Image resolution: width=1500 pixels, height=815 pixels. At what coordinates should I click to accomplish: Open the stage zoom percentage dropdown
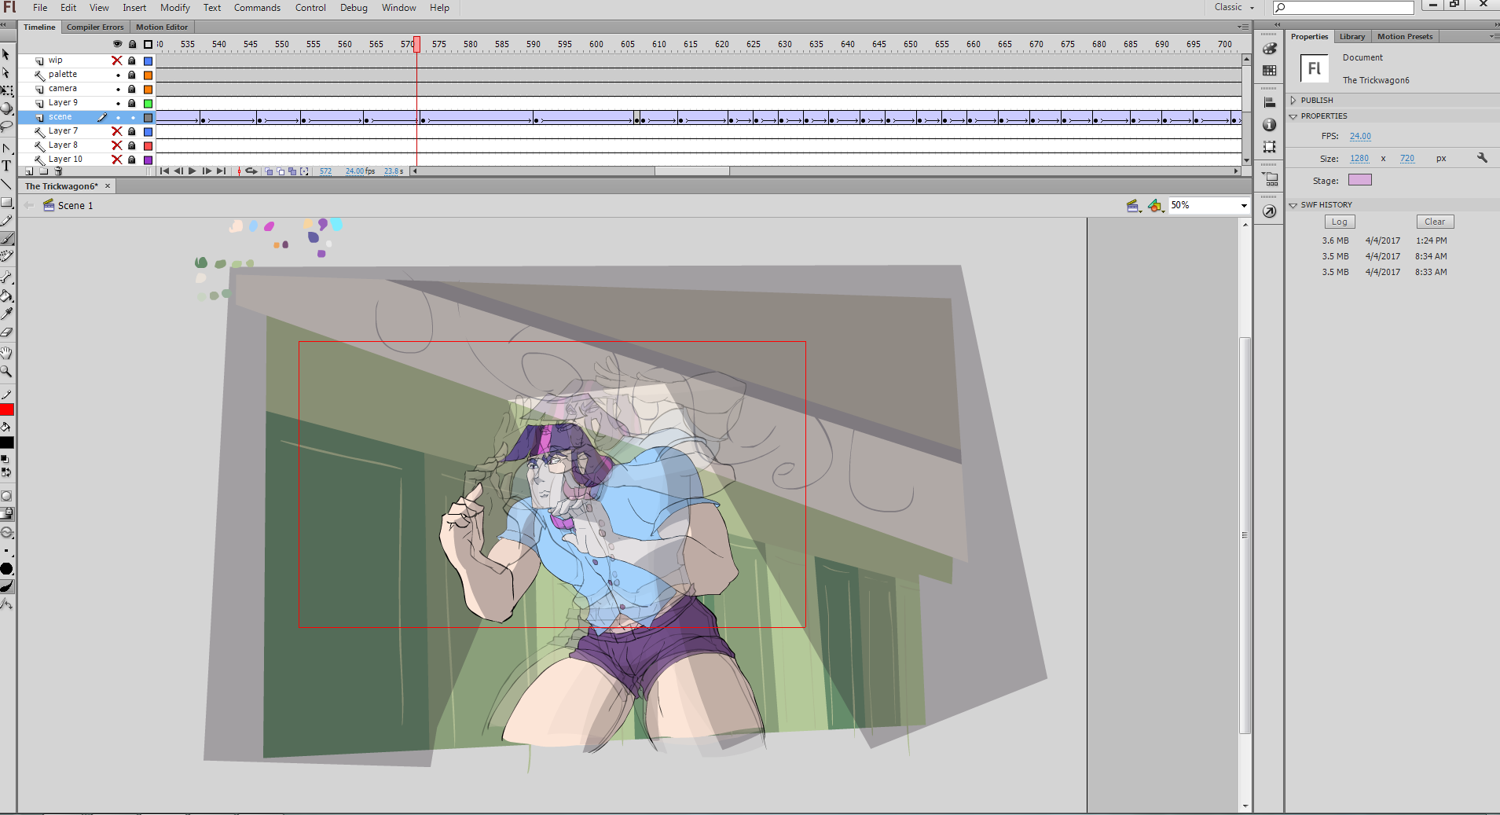(x=1244, y=205)
